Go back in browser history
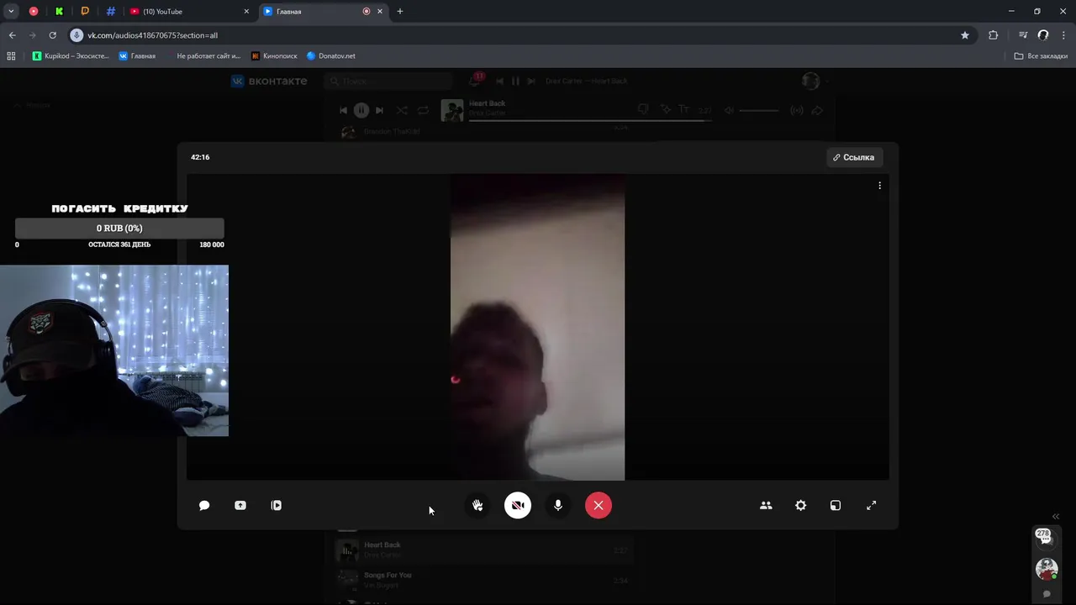Screen dimensions: 1076x605 click(13, 35)
